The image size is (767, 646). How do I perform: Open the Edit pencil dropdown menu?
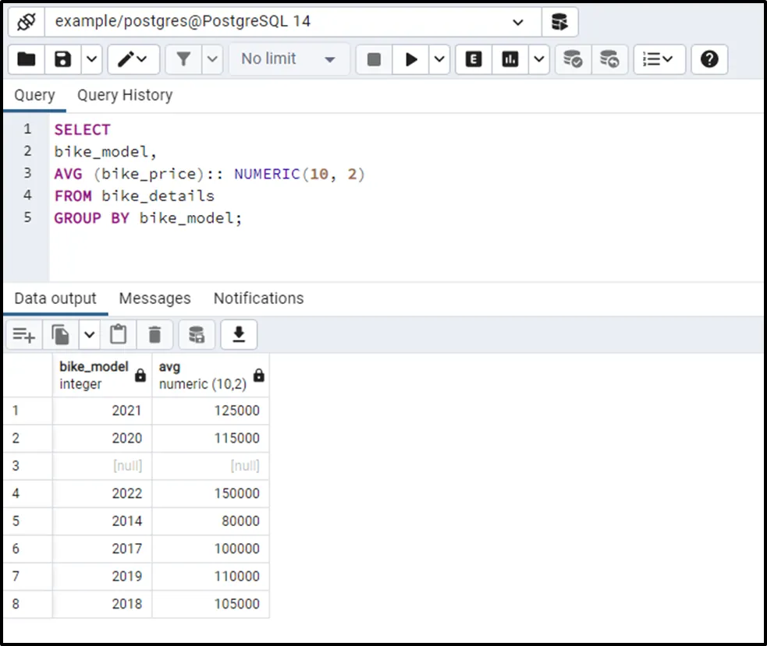pos(133,59)
